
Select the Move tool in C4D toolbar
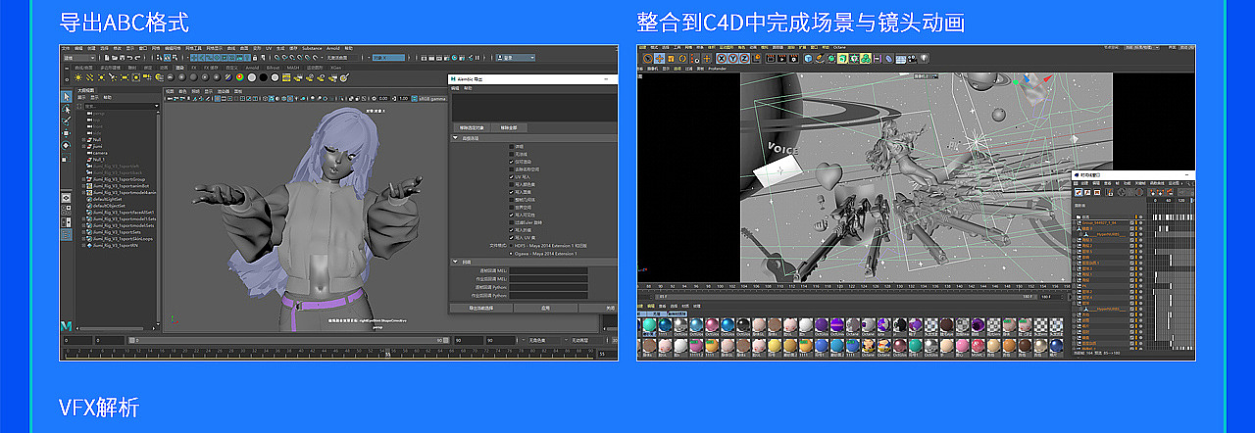[660, 59]
